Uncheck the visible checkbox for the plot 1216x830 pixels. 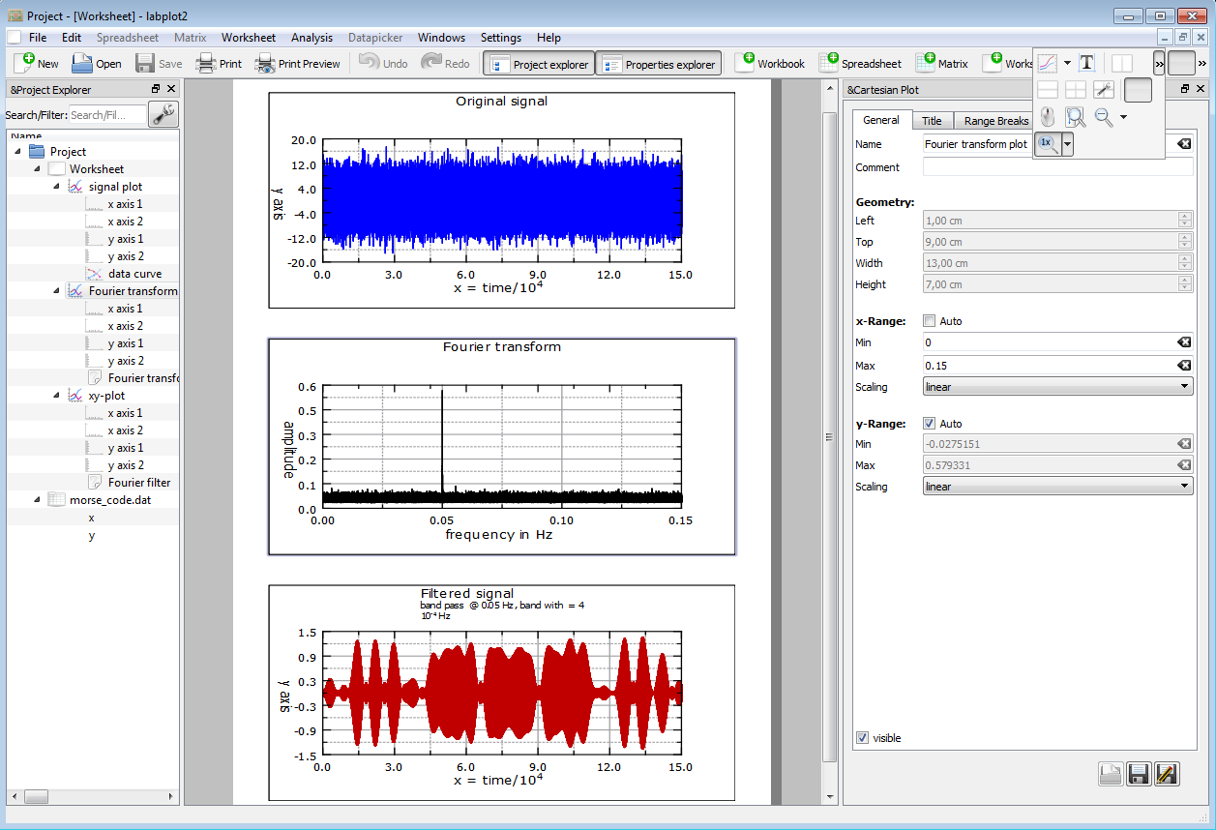[862, 737]
